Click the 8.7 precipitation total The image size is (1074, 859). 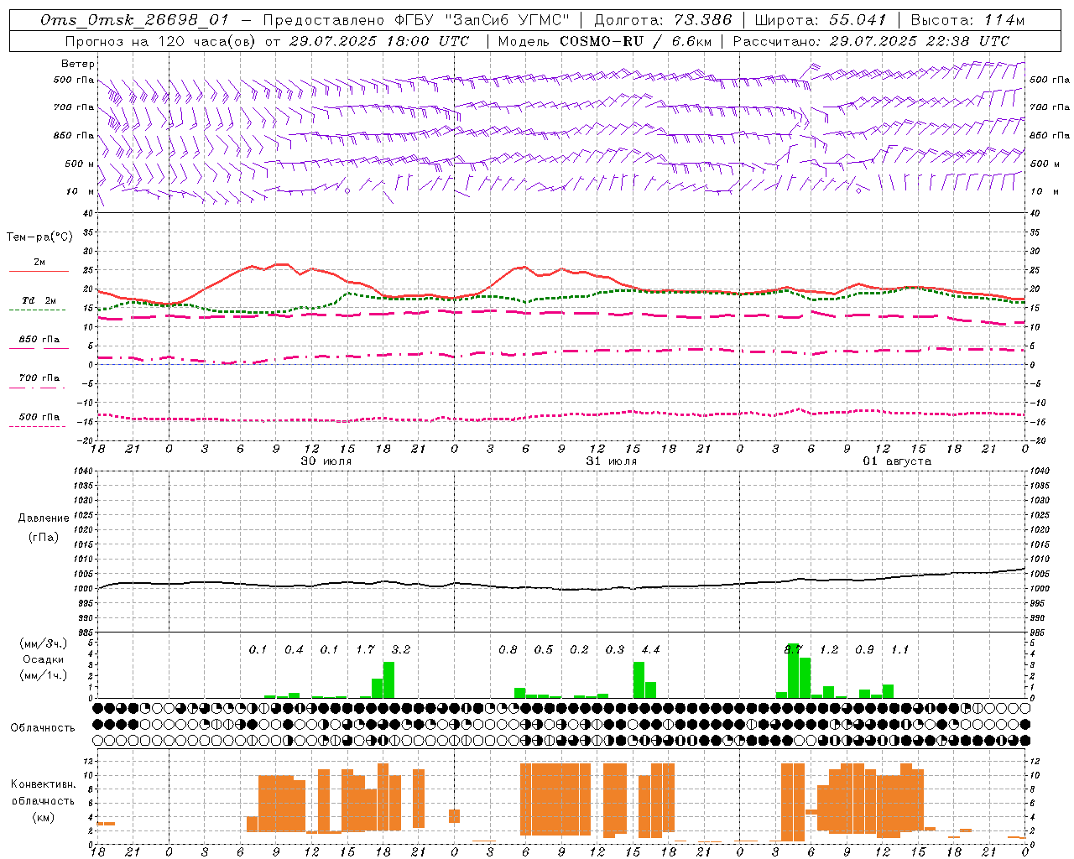click(793, 649)
